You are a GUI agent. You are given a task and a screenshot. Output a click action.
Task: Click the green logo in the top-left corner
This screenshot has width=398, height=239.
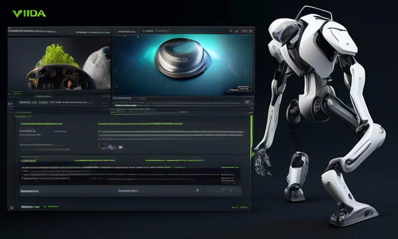29,14
